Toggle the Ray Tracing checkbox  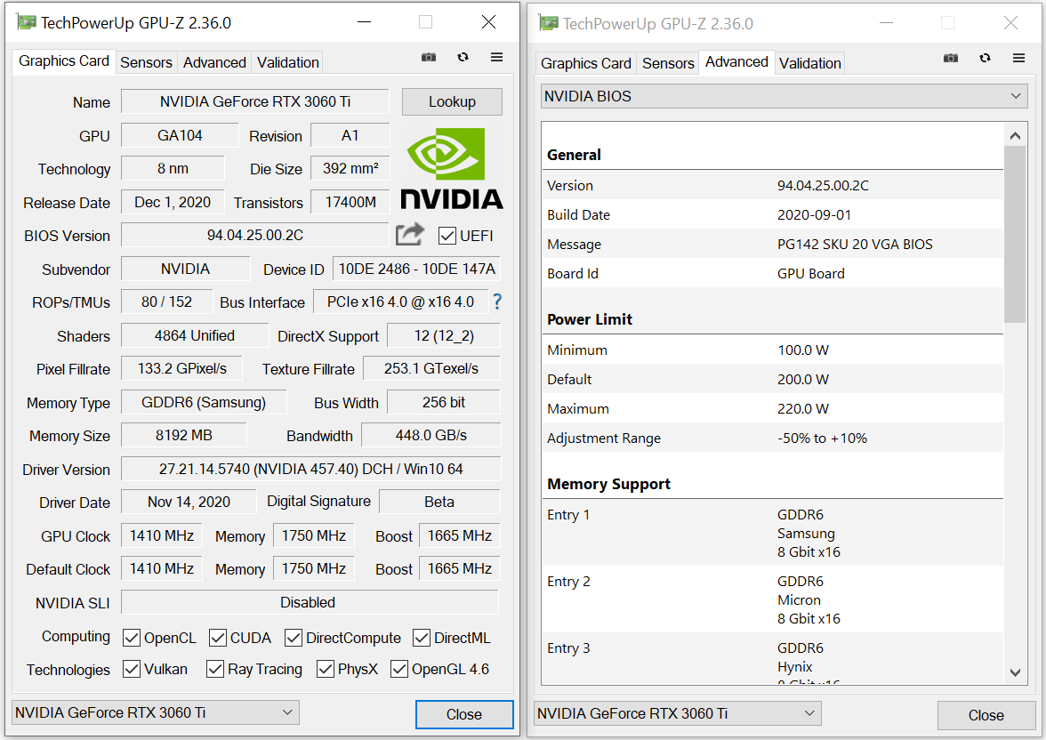pyautogui.click(x=215, y=669)
